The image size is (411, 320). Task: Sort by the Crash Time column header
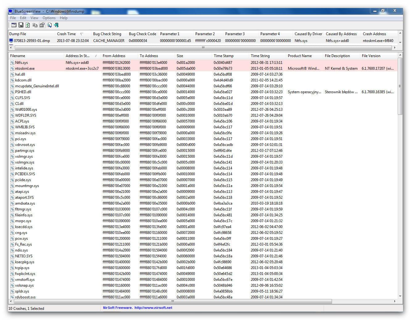pos(73,34)
